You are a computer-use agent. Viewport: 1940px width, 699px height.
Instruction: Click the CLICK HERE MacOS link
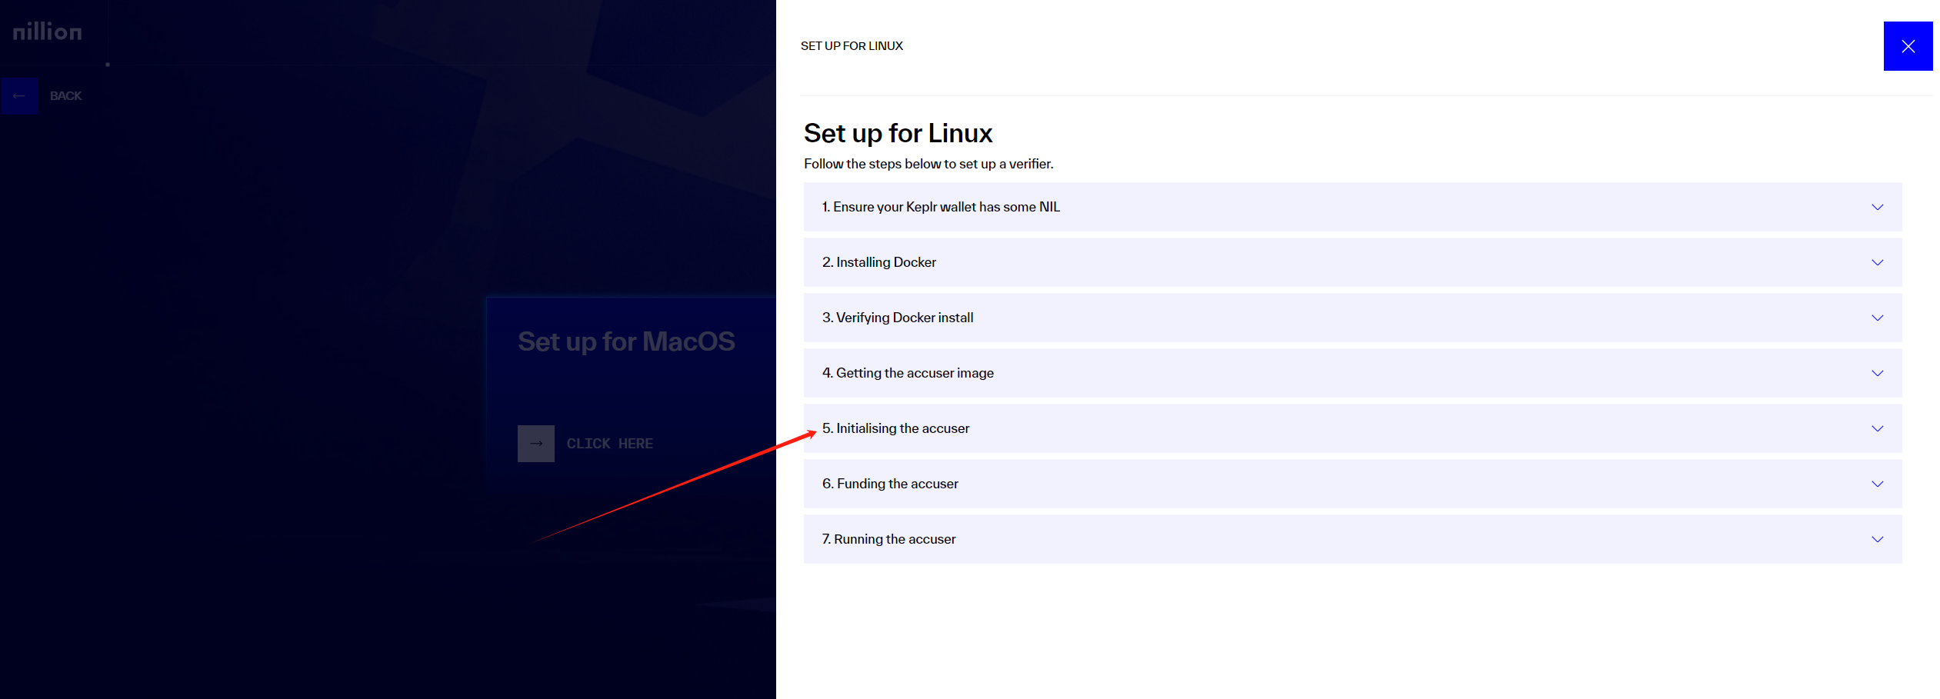coord(609,444)
